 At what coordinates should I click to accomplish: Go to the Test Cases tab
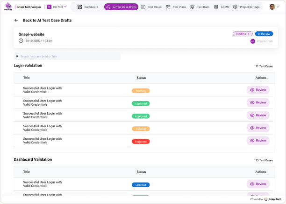(x=151, y=7)
